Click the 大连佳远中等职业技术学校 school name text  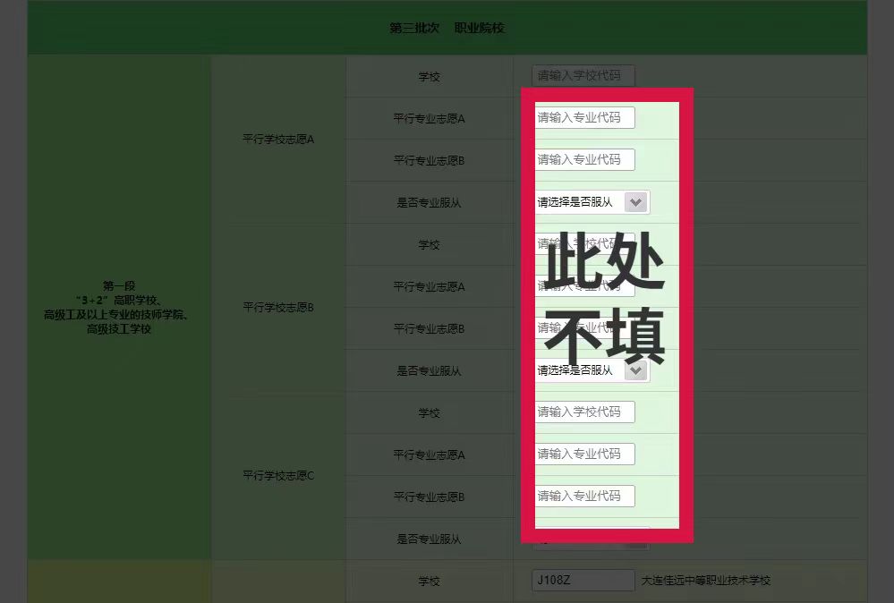pos(706,581)
